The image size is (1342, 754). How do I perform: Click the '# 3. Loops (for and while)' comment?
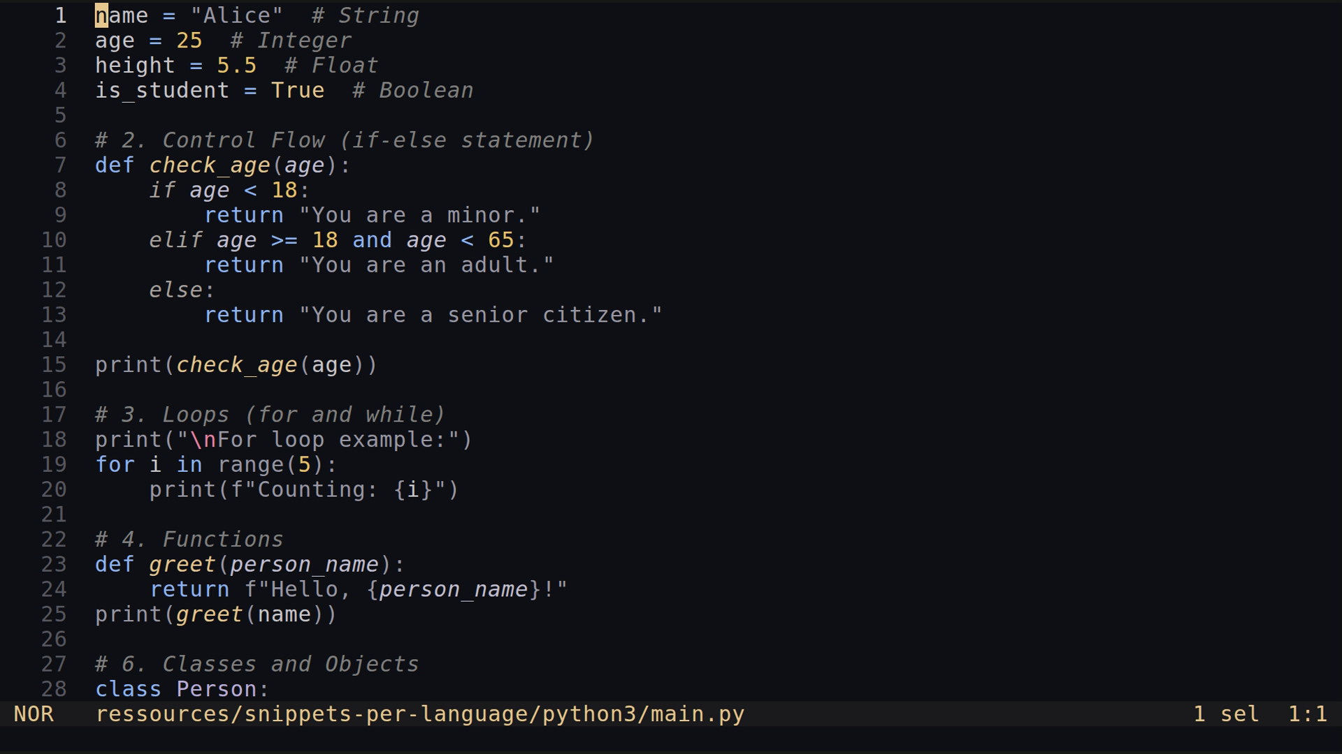click(270, 415)
